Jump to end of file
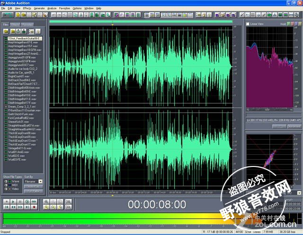Screen dimensions: 303x235 pos(27,207)
